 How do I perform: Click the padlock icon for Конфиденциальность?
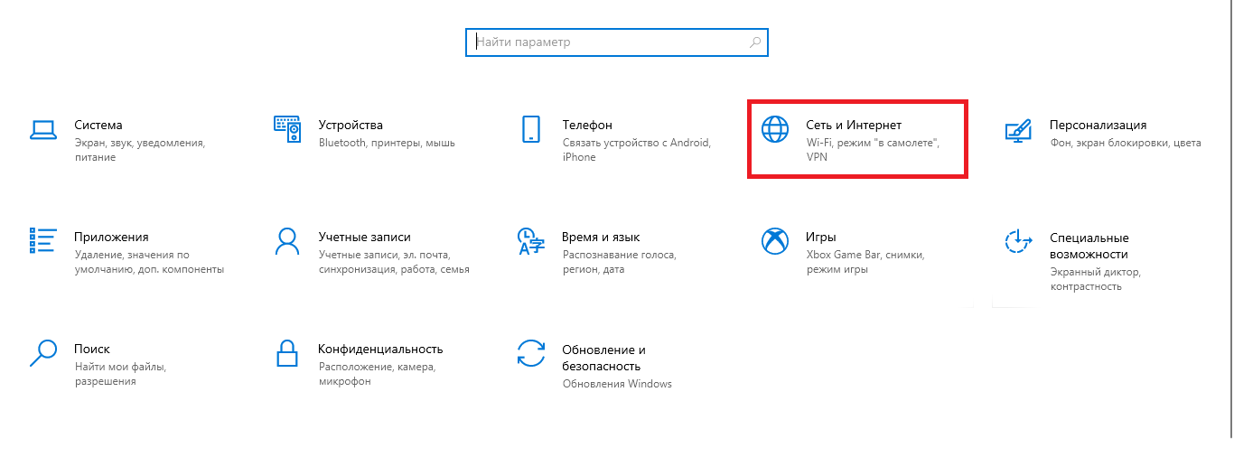tap(286, 352)
